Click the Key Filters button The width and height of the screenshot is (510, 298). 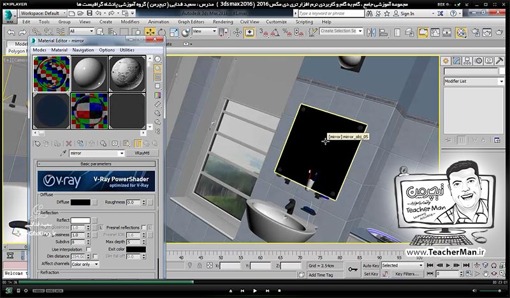pos(407,274)
